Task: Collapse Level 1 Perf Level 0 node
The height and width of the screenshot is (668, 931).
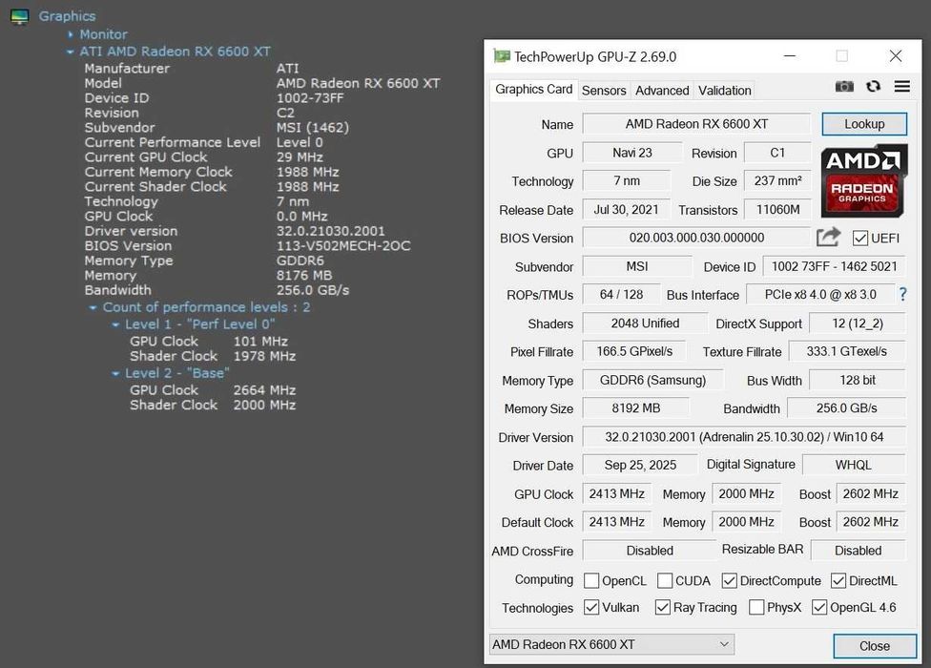Action: tap(115, 324)
